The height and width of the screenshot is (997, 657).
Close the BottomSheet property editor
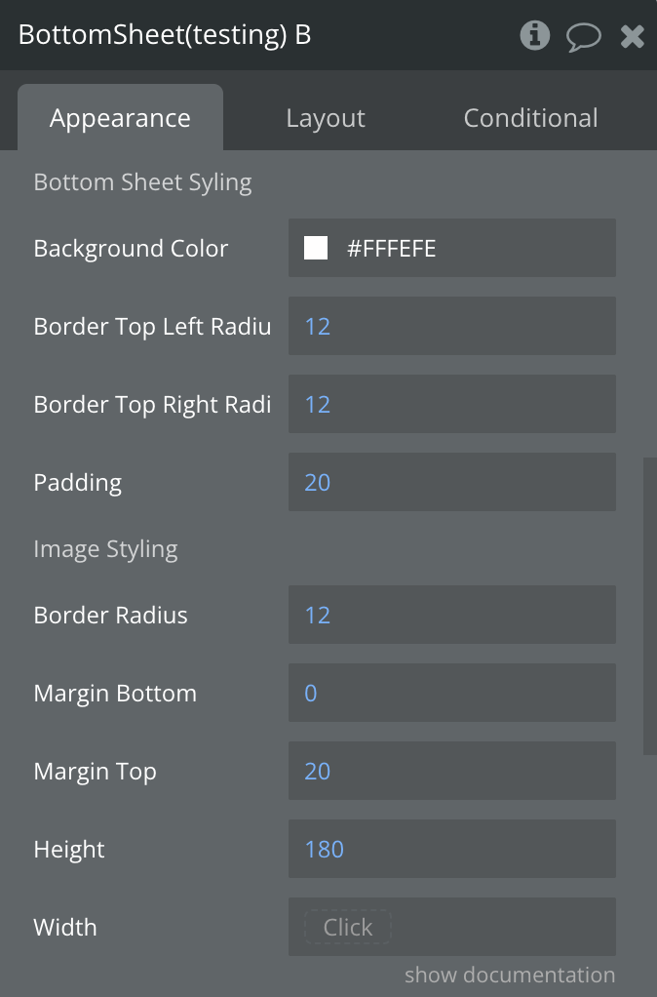[x=633, y=37]
